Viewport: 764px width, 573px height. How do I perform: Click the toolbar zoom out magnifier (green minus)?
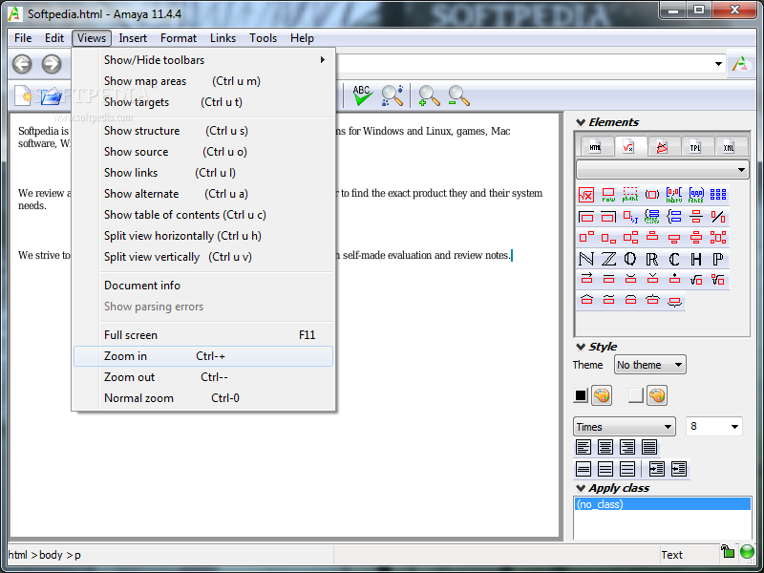tap(458, 95)
